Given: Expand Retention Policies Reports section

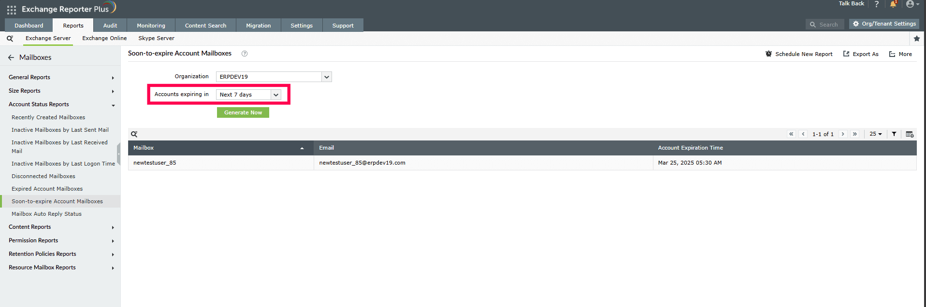Looking at the screenshot, I should point(60,254).
